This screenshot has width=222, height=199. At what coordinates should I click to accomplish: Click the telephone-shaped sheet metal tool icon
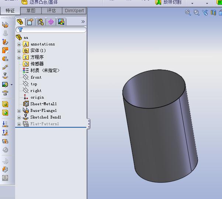[x=5, y=93]
